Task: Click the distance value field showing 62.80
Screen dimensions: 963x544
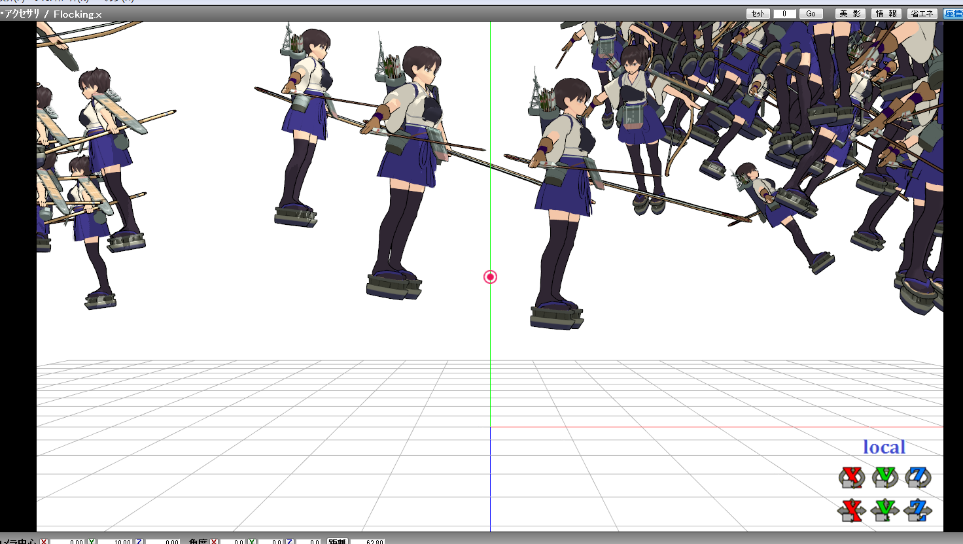Action: (370, 541)
